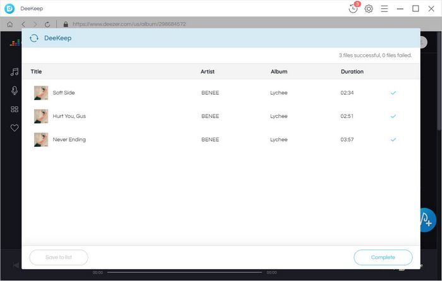Click BENEE artist in Never Ending row
This screenshot has width=442, height=281.
[x=210, y=139]
